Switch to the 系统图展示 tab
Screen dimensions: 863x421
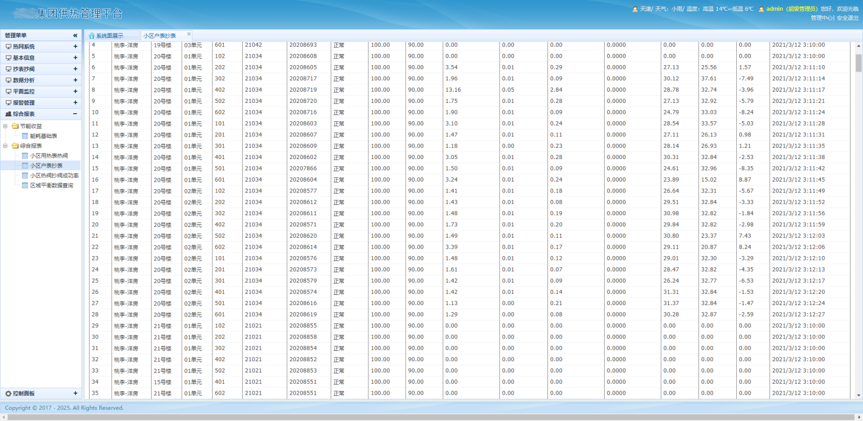(x=109, y=36)
